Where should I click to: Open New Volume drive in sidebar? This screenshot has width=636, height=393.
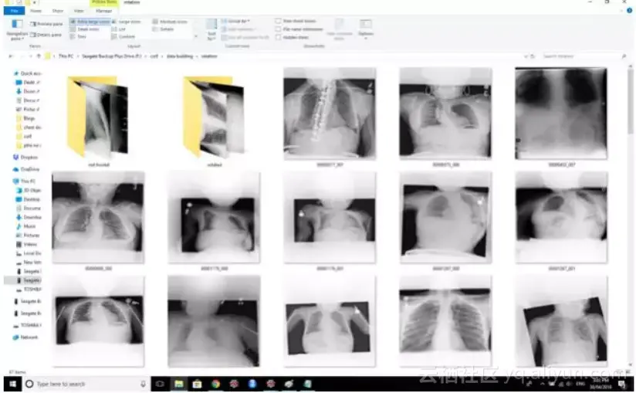coord(28,262)
